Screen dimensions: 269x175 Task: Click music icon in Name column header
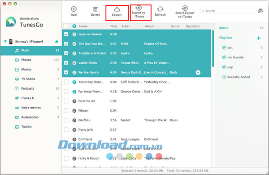point(74,26)
